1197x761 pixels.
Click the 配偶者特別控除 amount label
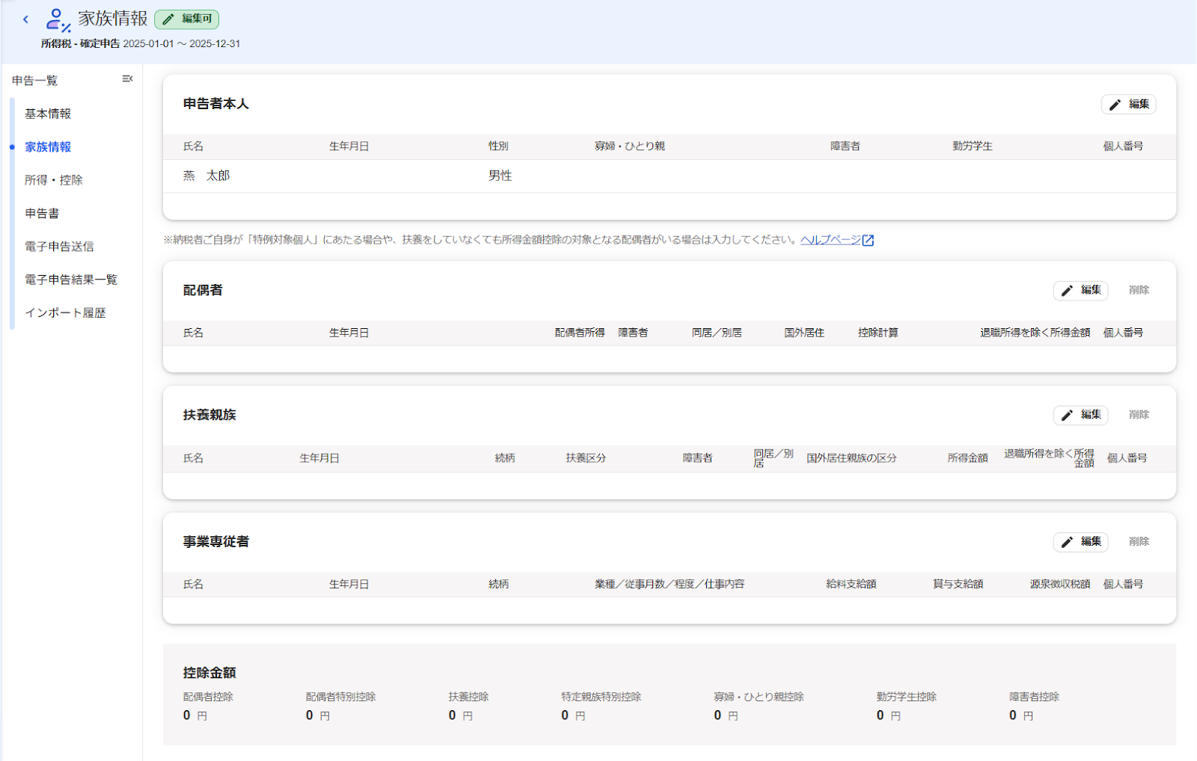[x=340, y=697]
